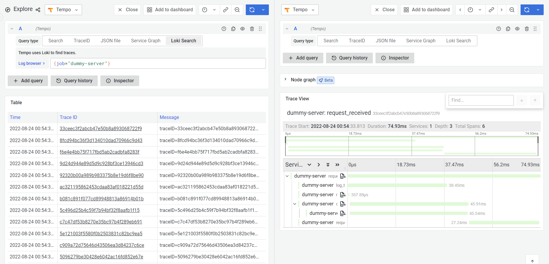Switch to Service Graph tab in left pane
The image size is (549, 264).
coord(146,41)
